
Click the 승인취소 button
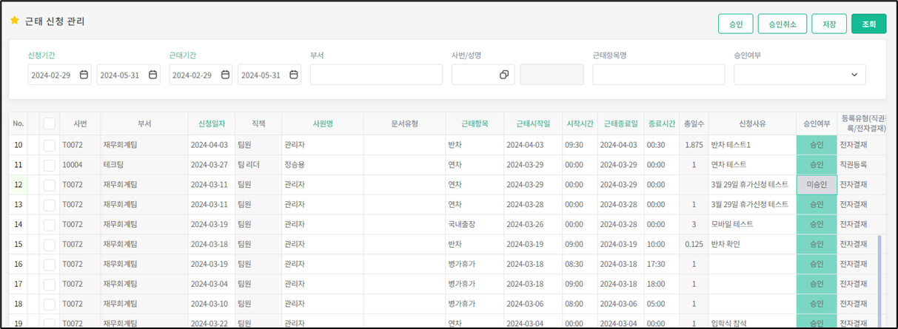(x=782, y=24)
